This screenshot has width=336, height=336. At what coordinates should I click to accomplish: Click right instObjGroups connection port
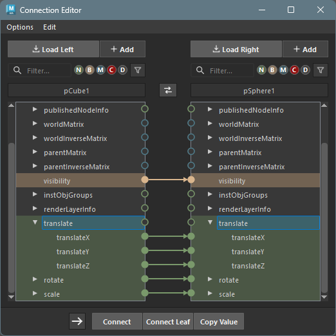pos(191,194)
